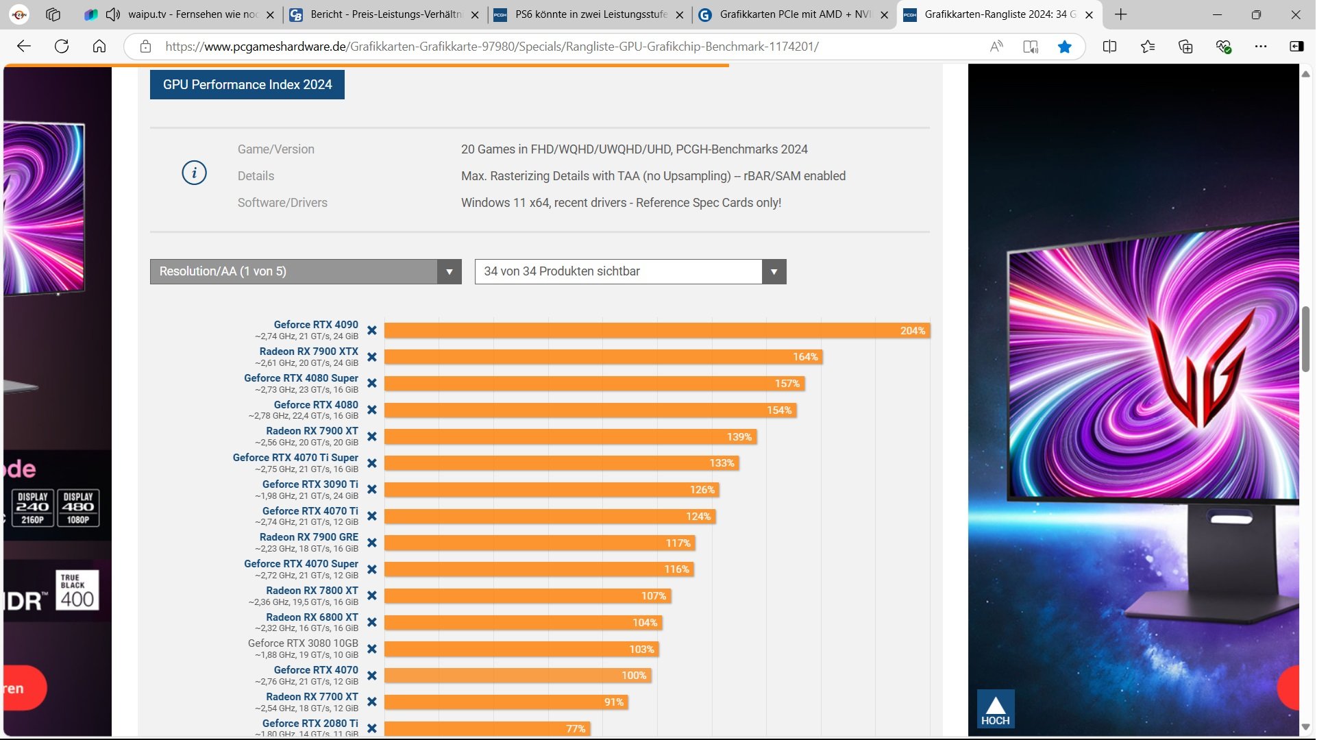Switch to waipu.tv tab
This screenshot has width=1317, height=740.
point(192,14)
